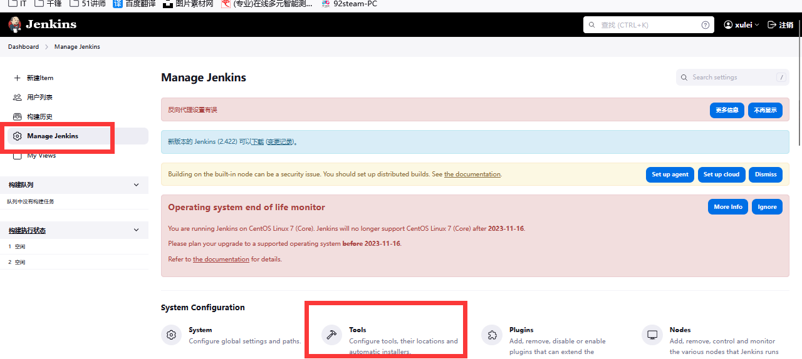Open the 千锋 bookmark folder
Viewport: 802px width, 359px height.
[x=48, y=4]
